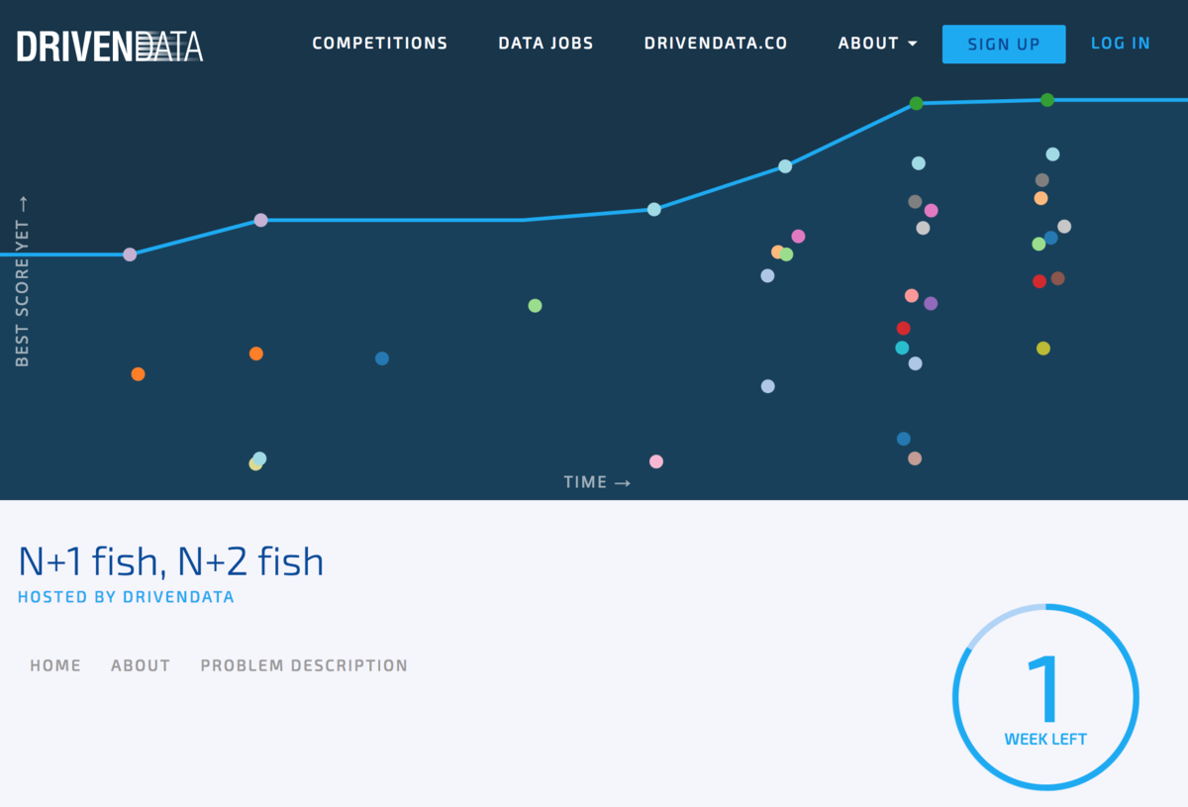The image size is (1188, 807).
Task: Select the purple data point on chart
Action: (931, 304)
